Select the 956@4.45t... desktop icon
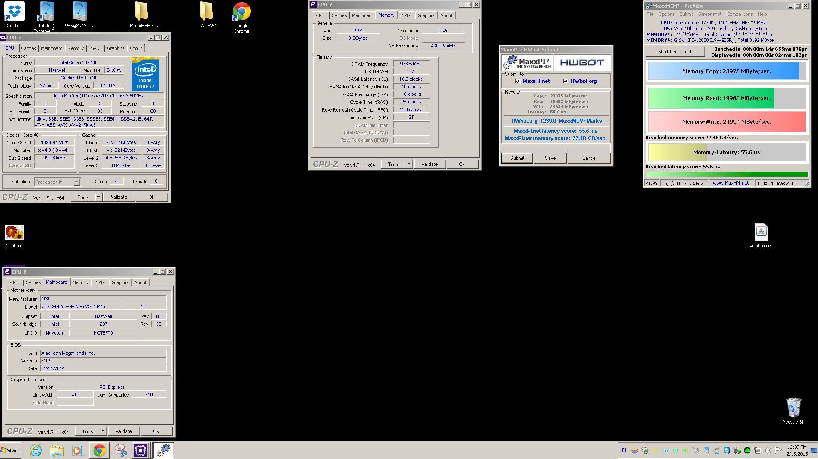This screenshot has height=459, width=818. (79, 15)
